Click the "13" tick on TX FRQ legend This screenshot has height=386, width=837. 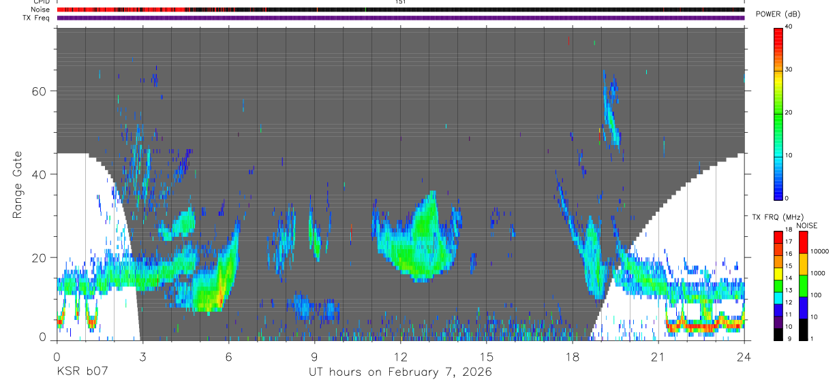click(x=789, y=290)
